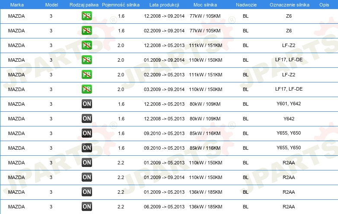The image size is (338, 214).
Task: Click the date range 02.2009 -> 09.2014
Action: click(x=164, y=31)
